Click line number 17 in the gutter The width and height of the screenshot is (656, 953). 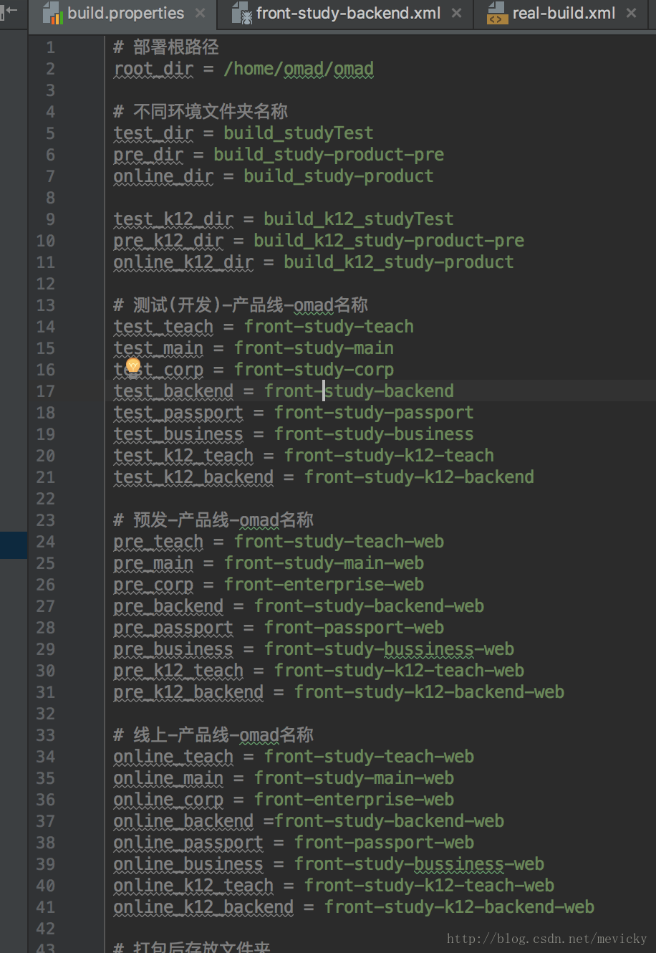tap(46, 391)
